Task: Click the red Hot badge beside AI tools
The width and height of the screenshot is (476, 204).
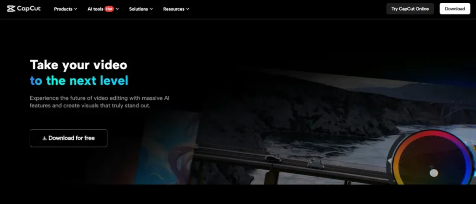Action: (x=109, y=9)
